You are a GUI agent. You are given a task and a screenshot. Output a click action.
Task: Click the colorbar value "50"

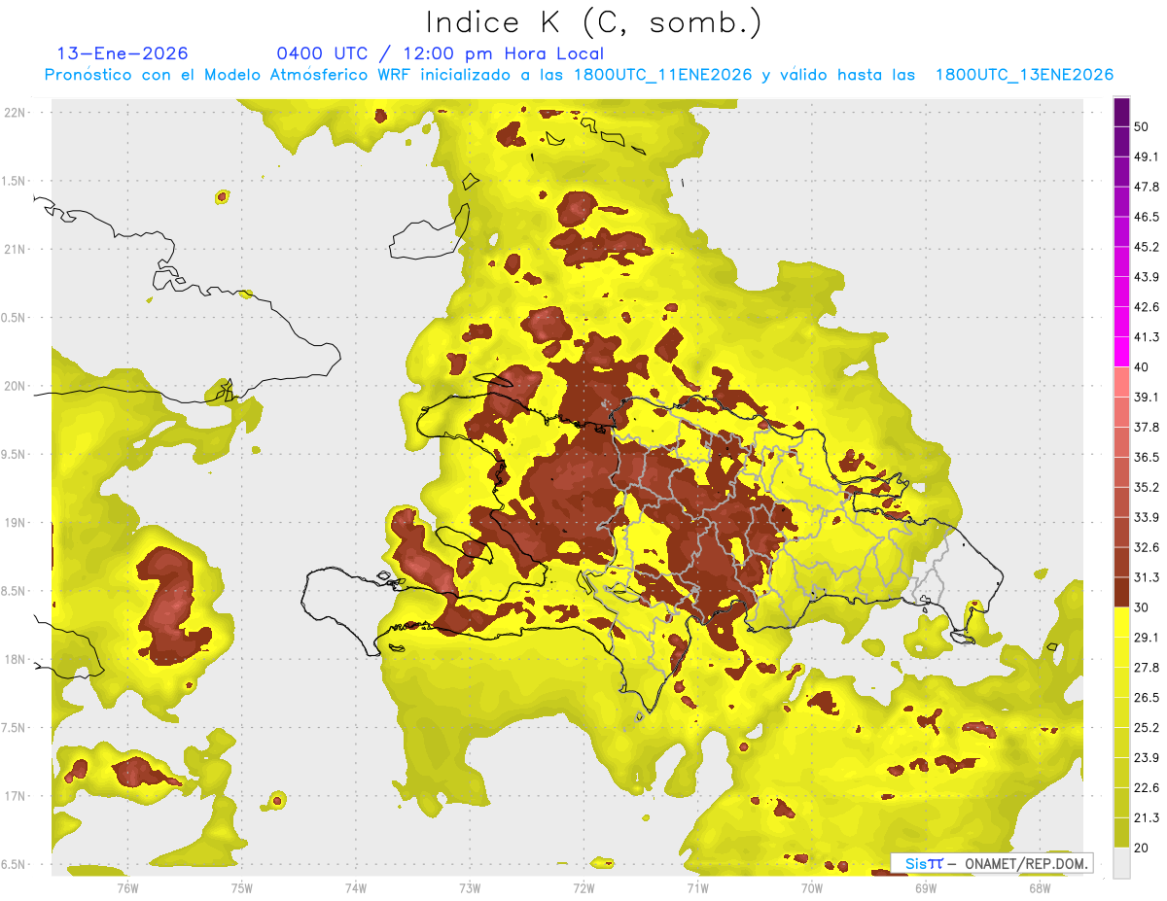1142,126
